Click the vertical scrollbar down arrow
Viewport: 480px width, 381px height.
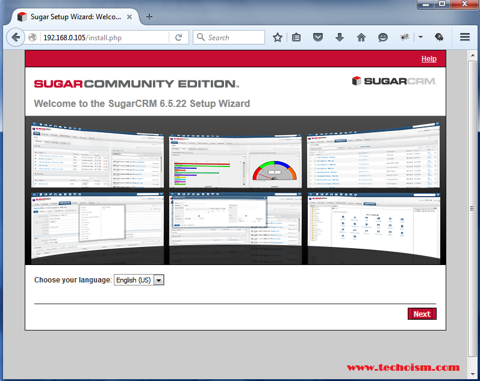(473, 374)
